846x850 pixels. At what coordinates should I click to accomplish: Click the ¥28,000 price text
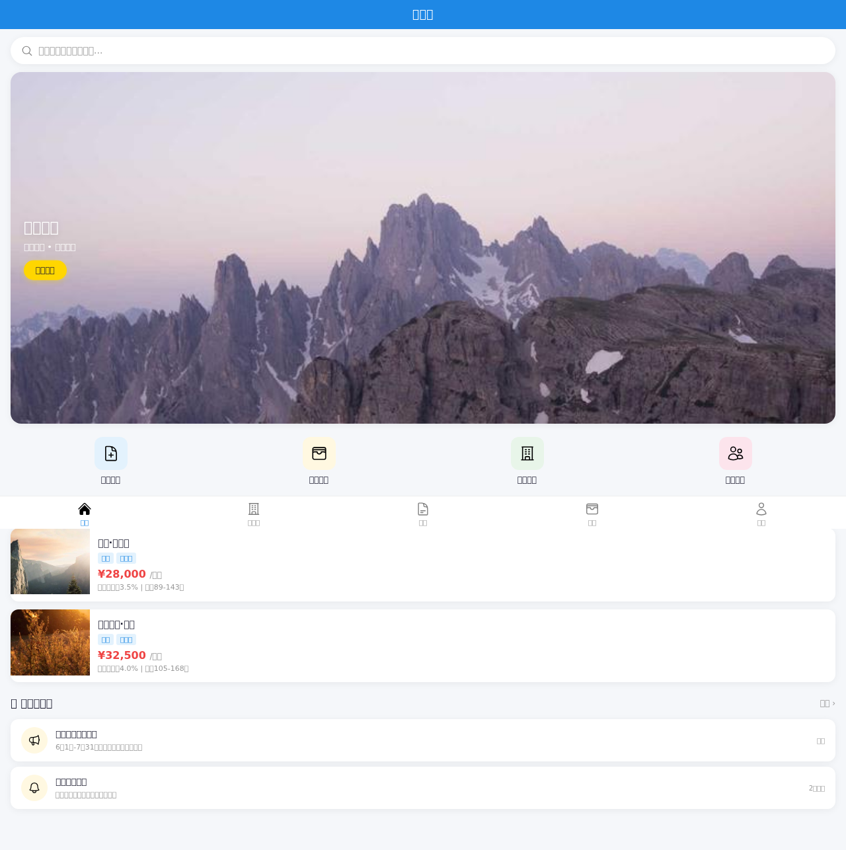(122, 574)
